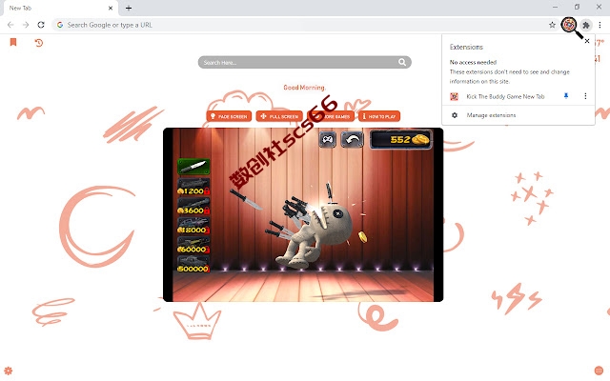Open more options for Kick The Buddy extension

pyautogui.click(x=585, y=96)
